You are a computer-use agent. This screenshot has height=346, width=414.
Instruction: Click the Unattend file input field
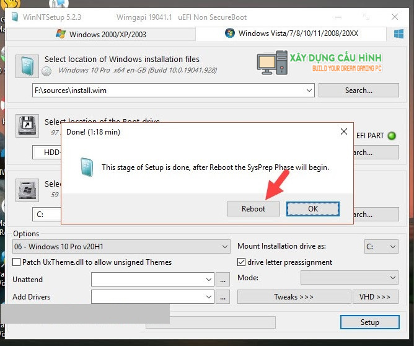(x=152, y=280)
